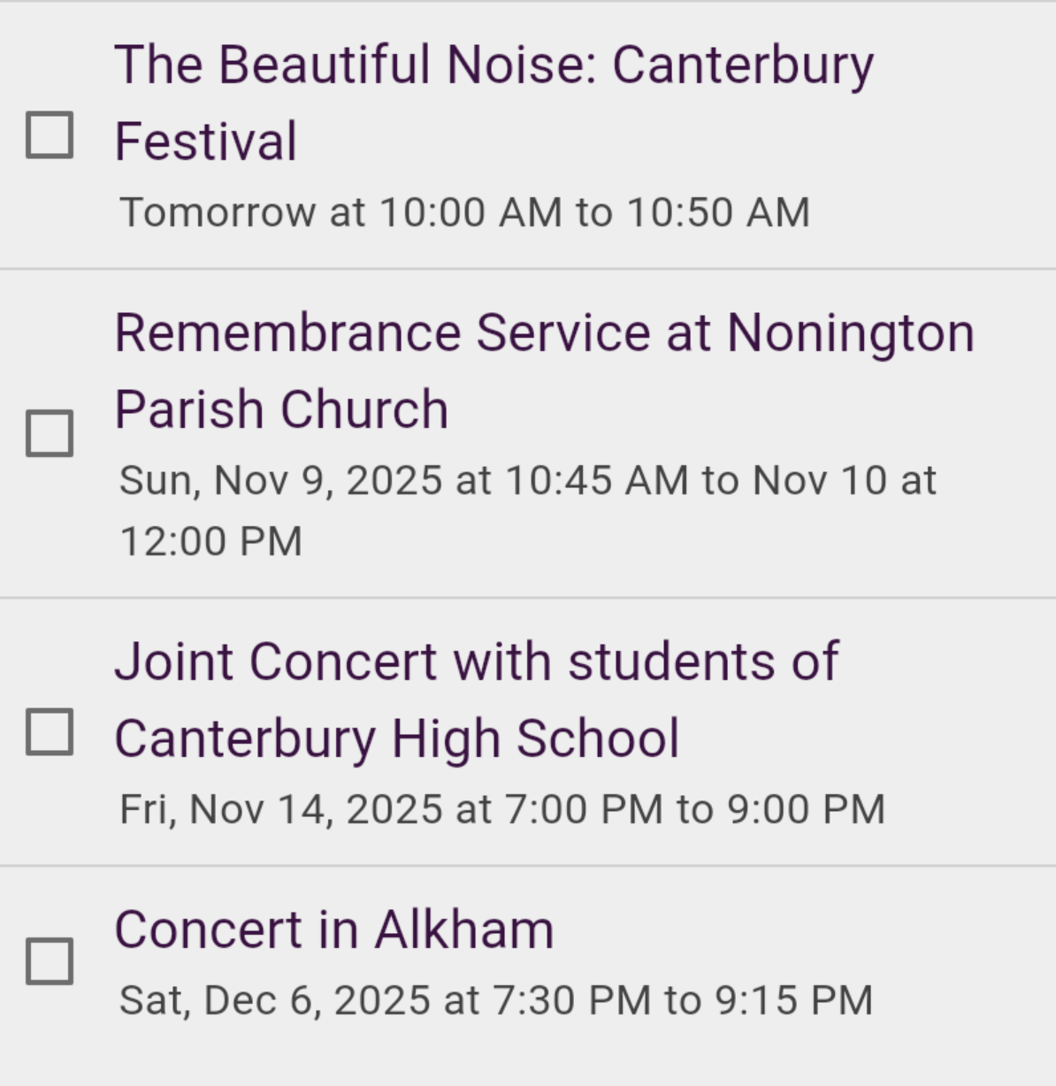Click the "Canterbury High School" title line
The width and height of the screenshot is (1056, 1086).
coord(396,739)
